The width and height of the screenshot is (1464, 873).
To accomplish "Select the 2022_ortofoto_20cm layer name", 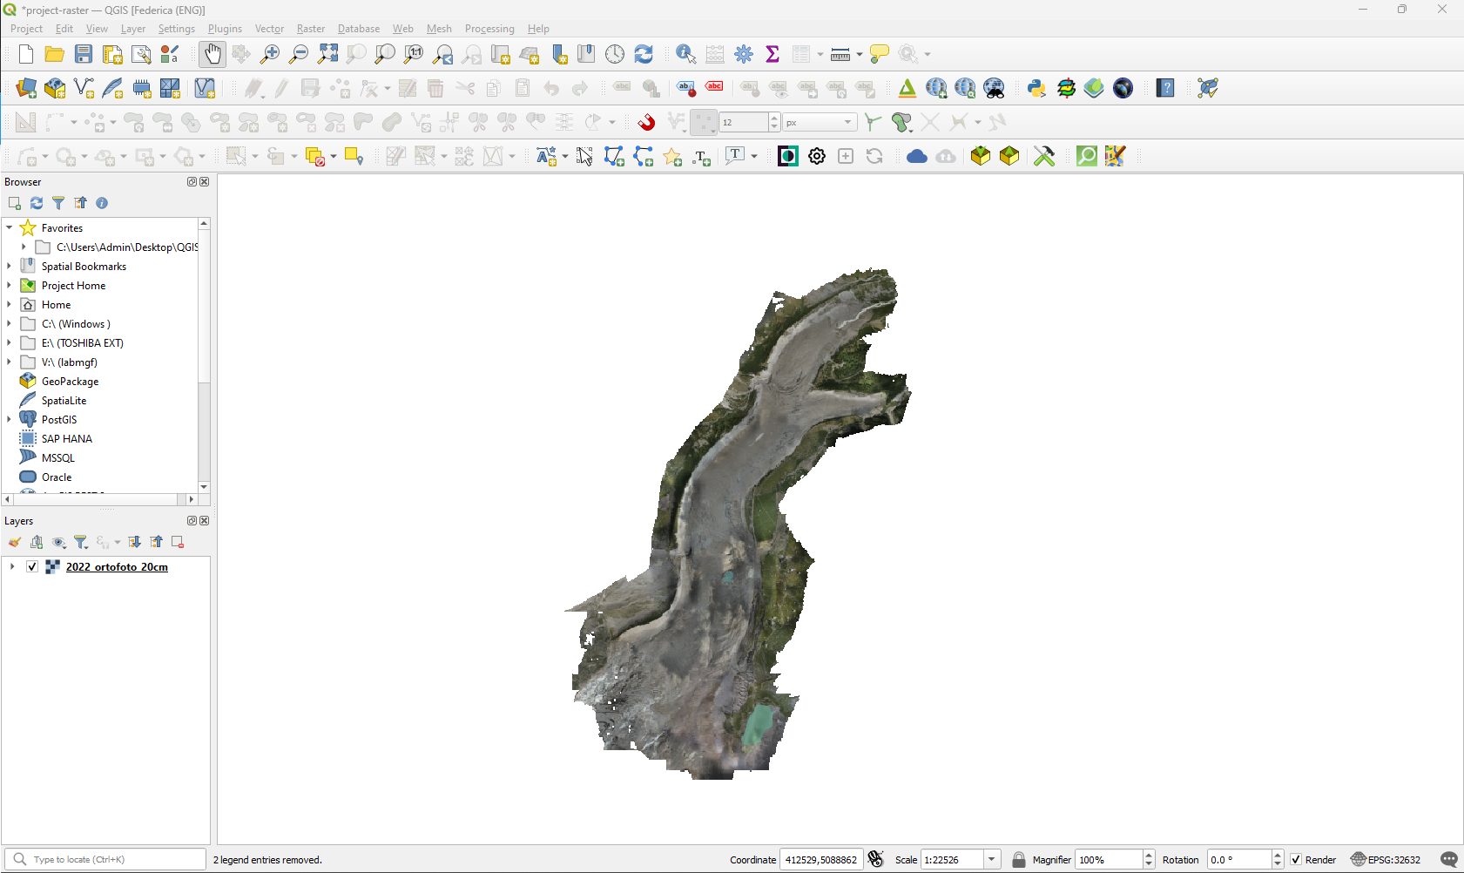I will coord(117,567).
